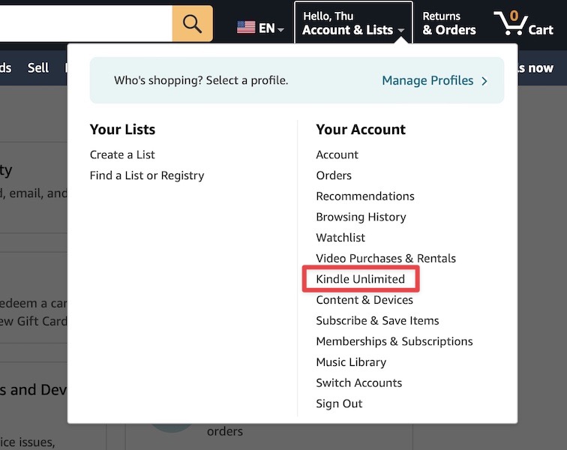Open Music Library
The width and height of the screenshot is (567, 450).
(351, 362)
